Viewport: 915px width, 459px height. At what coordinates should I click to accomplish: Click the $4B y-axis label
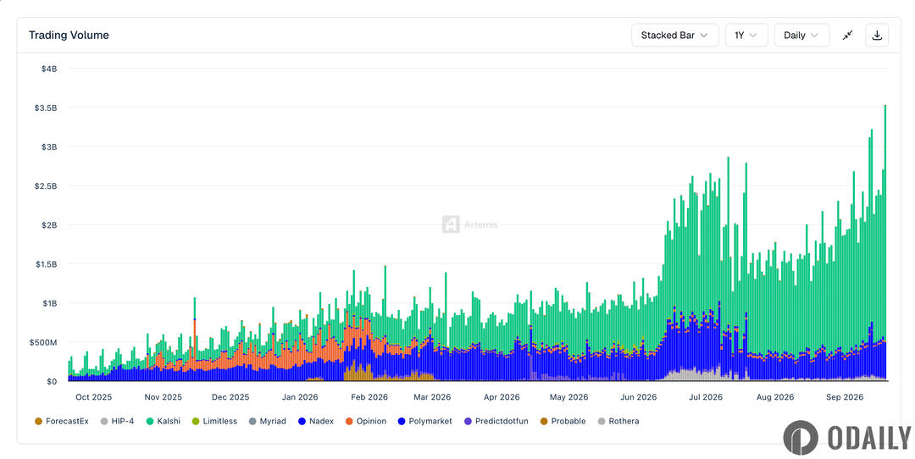coord(49,69)
